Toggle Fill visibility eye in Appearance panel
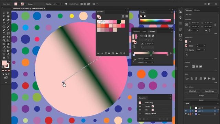The width and height of the screenshot is (220, 124). (x=140, y=110)
